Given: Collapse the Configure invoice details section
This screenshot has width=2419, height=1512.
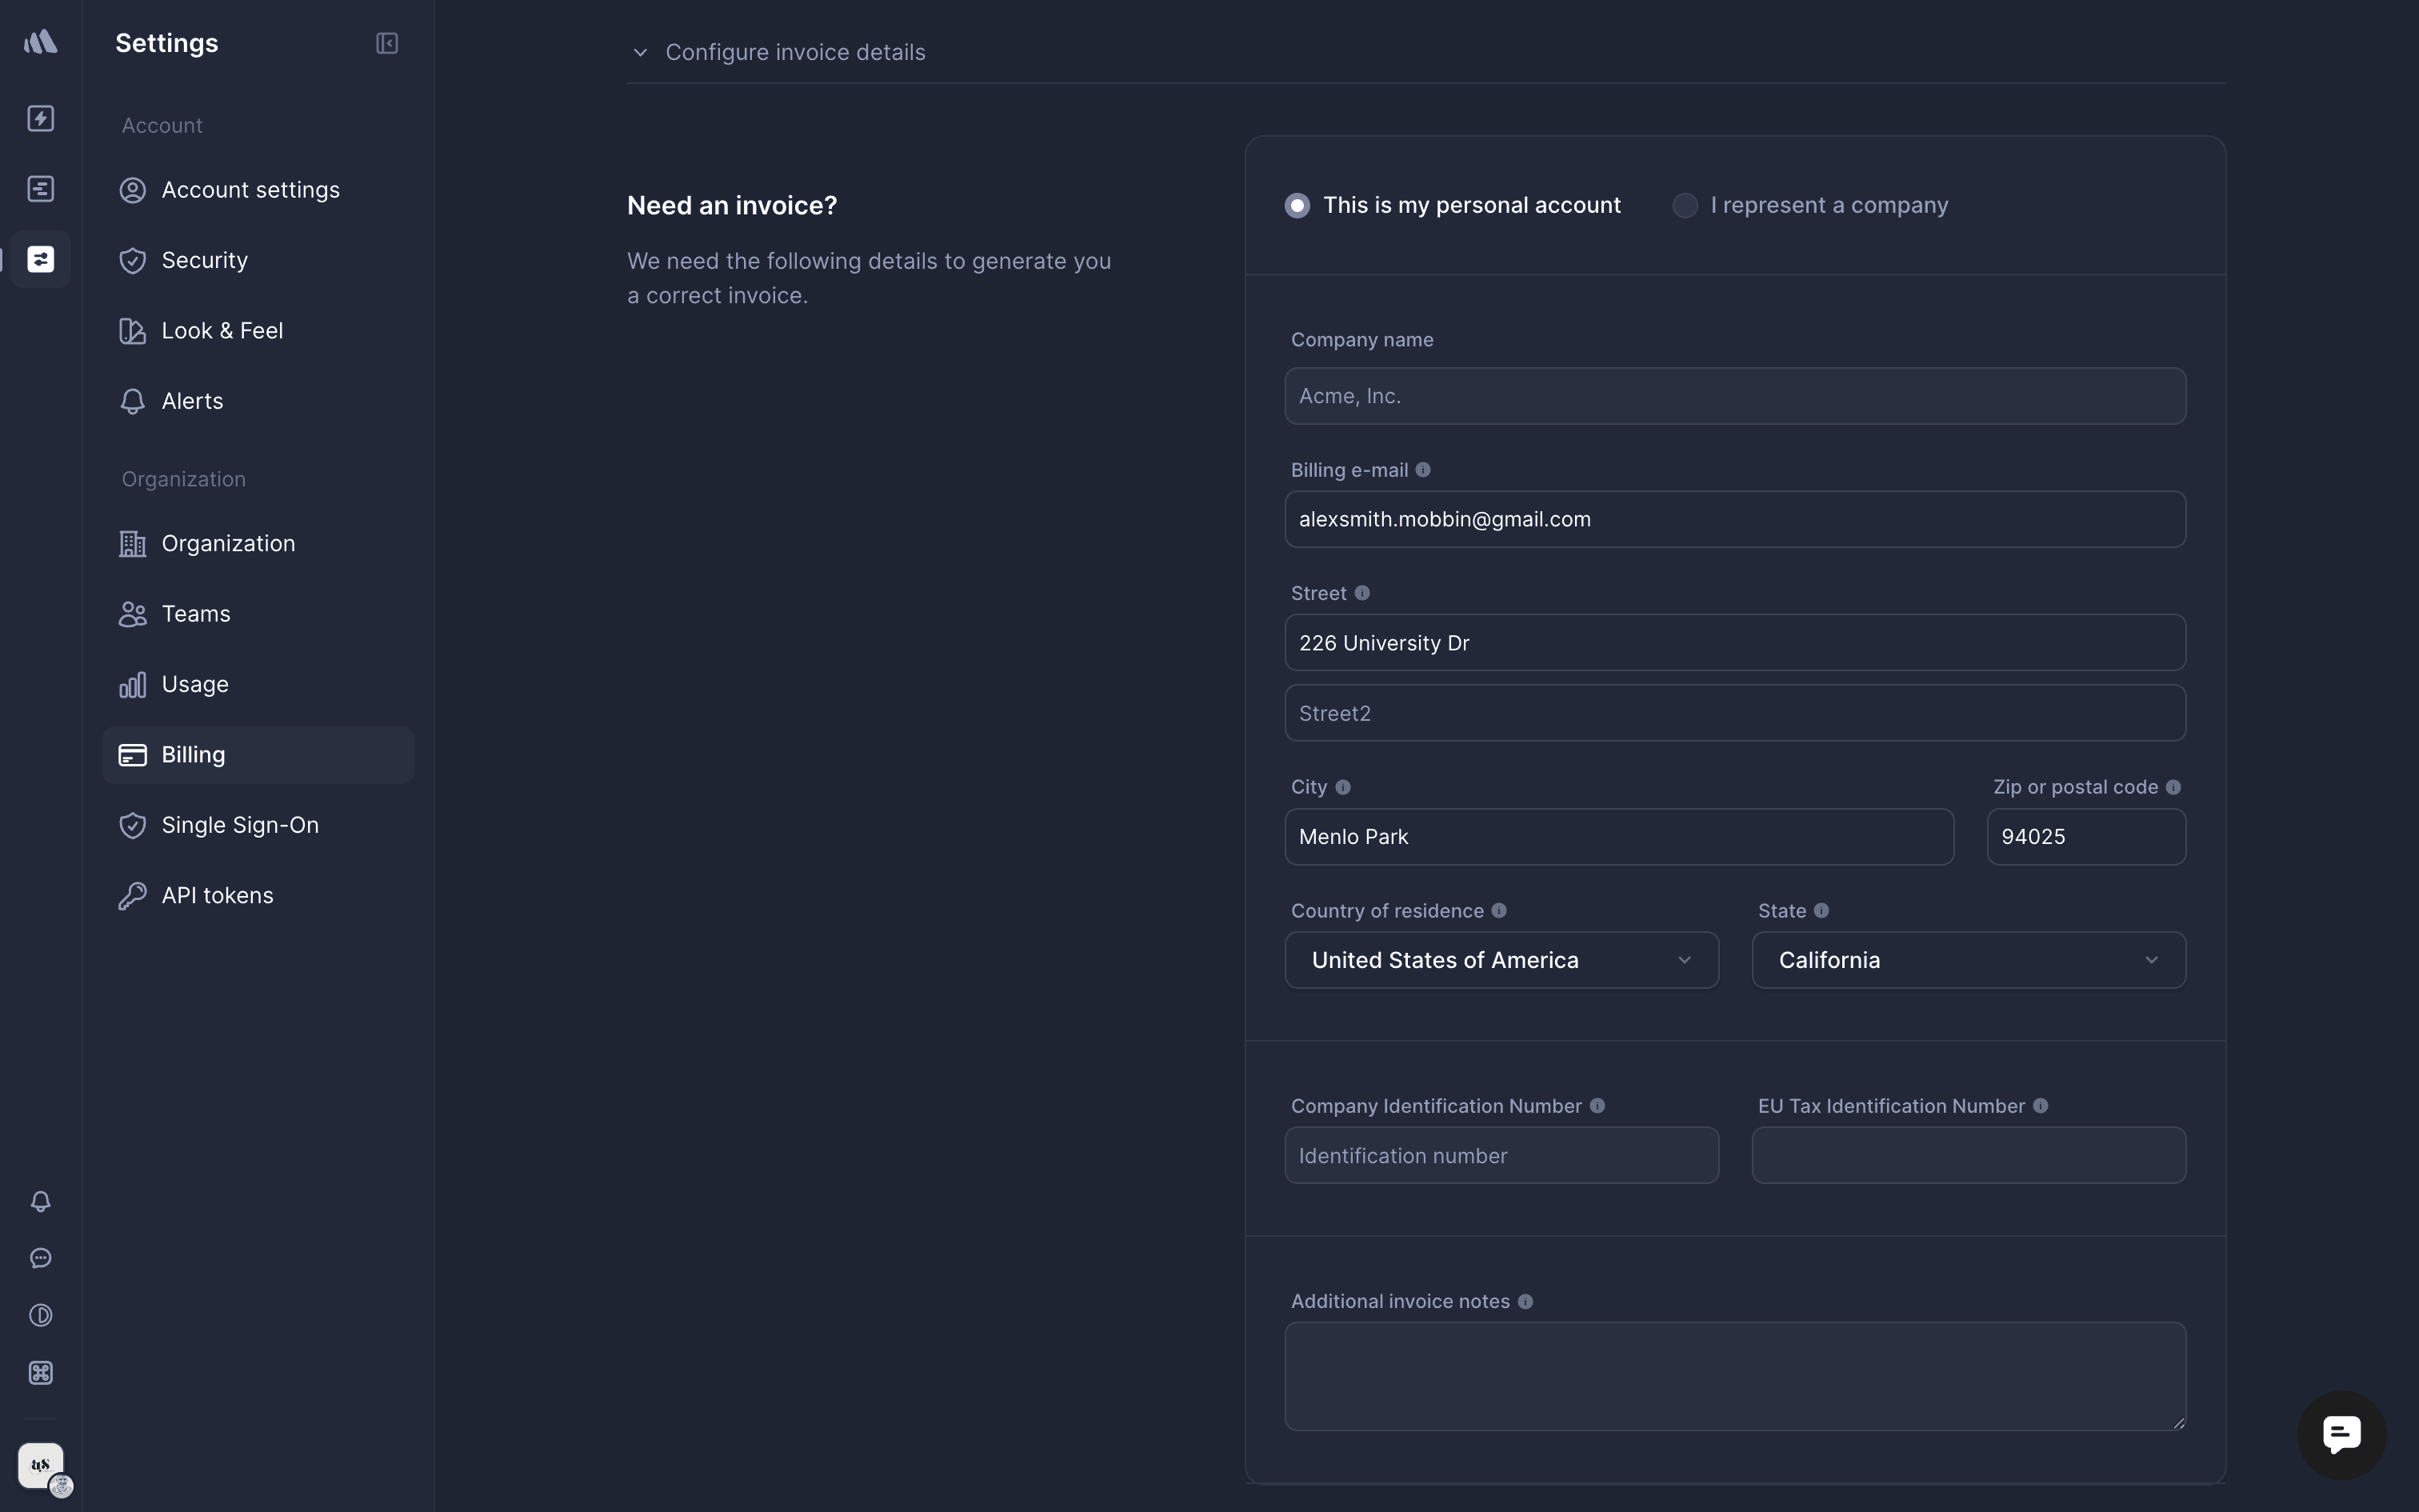Looking at the screenshot, I should 641,52.
